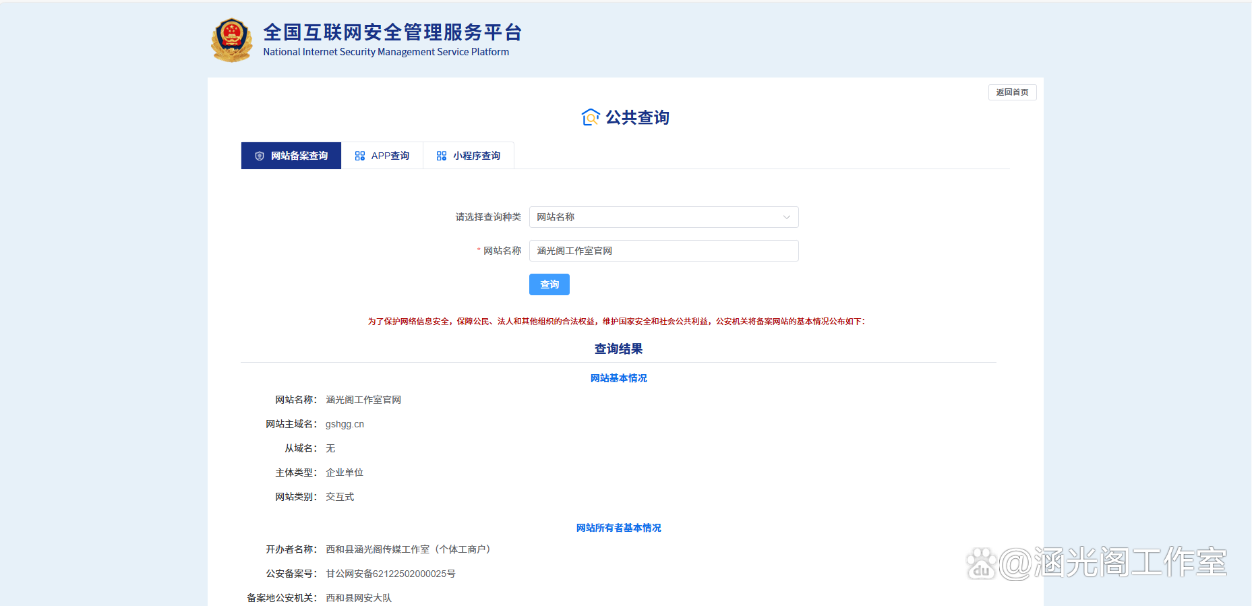Click the 网站基本情况 section title

[618, 378]
